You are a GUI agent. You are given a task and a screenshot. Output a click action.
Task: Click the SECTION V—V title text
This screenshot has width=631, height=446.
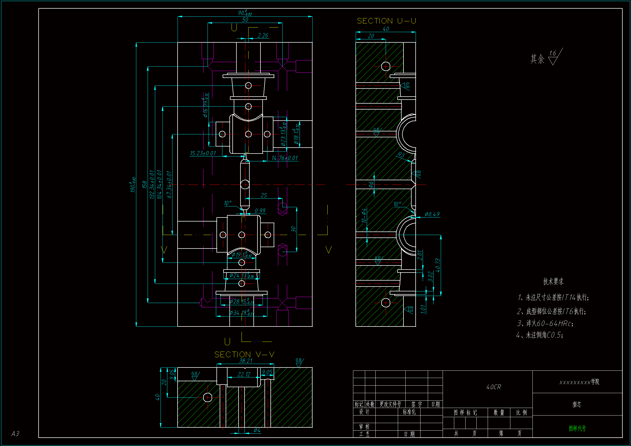tap(244, 355)
